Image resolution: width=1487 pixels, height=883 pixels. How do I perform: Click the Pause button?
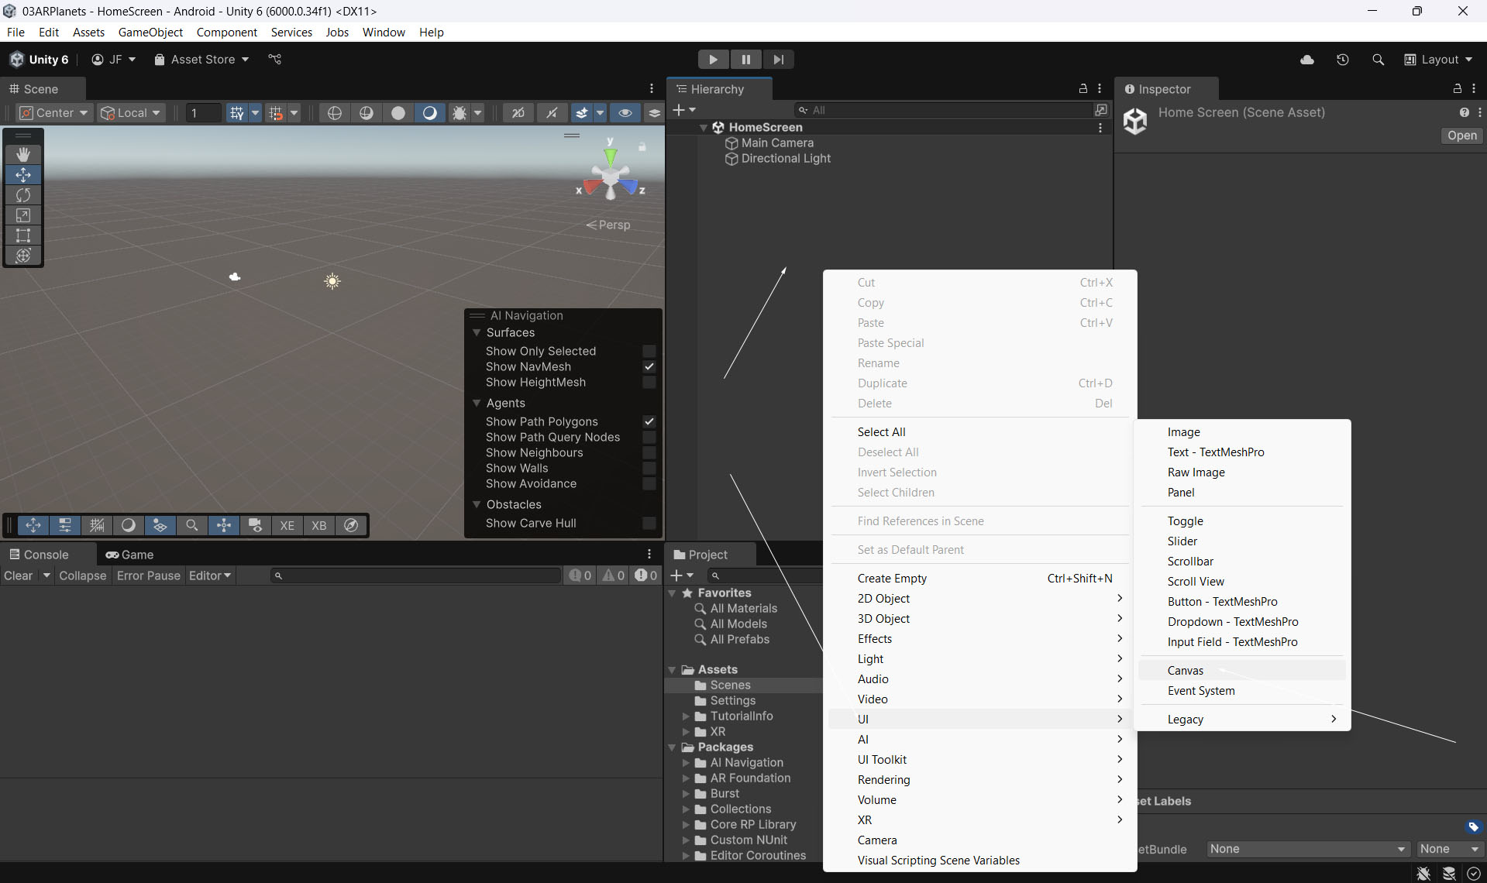coord(745,60)
